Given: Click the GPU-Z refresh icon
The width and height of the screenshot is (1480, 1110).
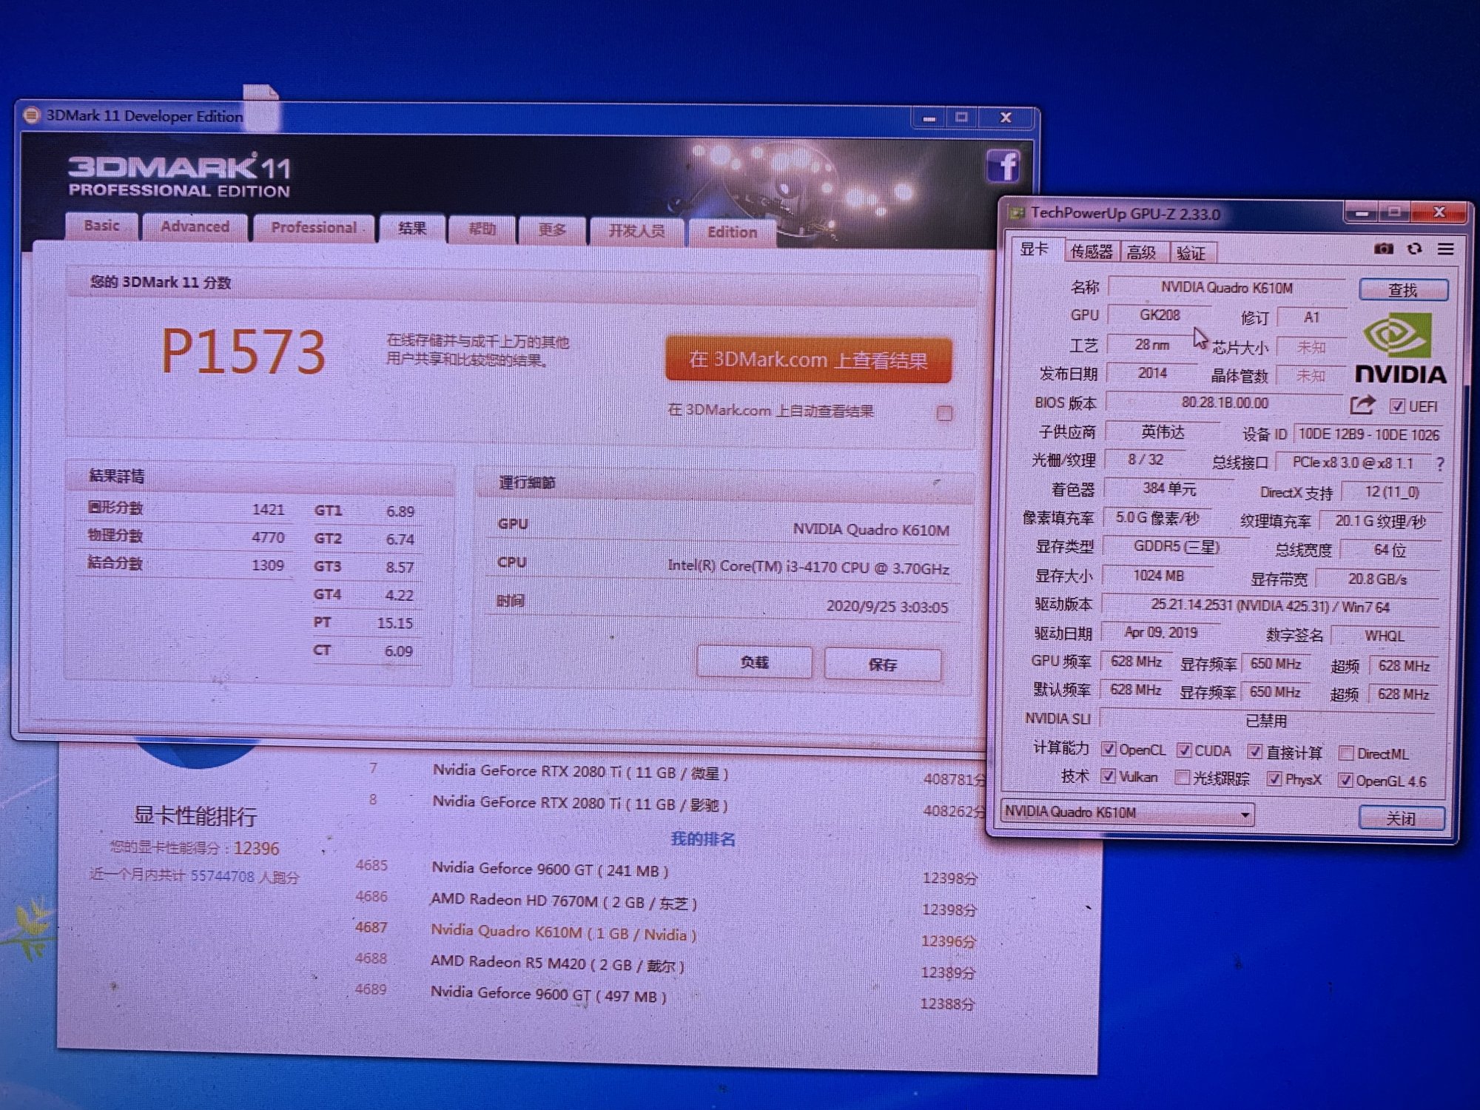Looking at the screenshot, I should (1414, 249).
